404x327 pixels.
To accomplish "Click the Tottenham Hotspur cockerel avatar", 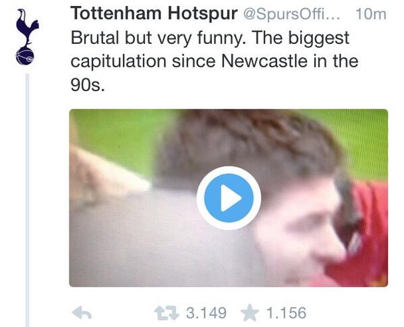I will pos(26,36).
